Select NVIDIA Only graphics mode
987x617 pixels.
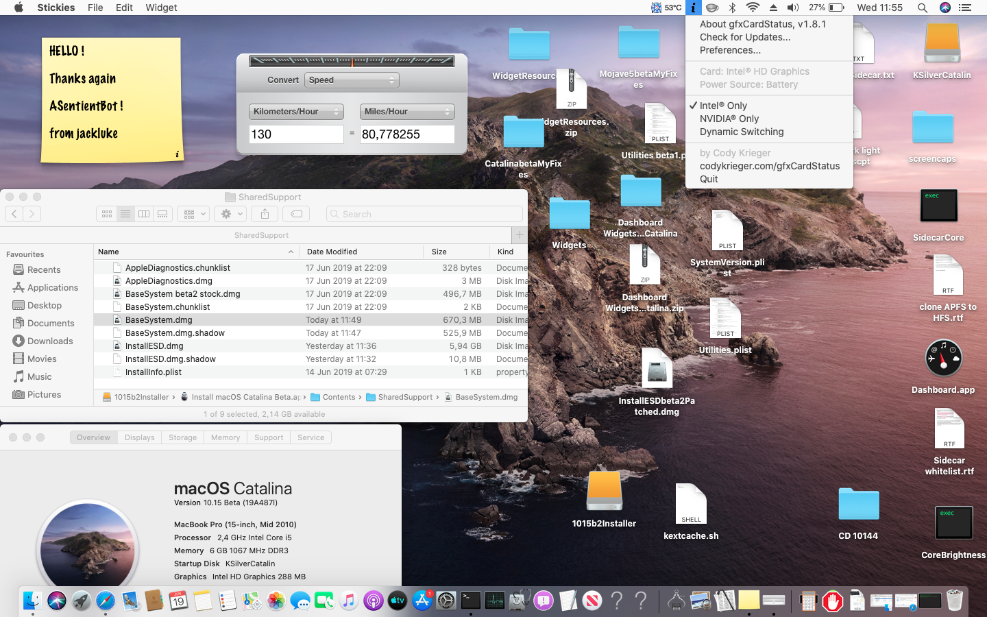pyautogui.click(x=769, y=119)
